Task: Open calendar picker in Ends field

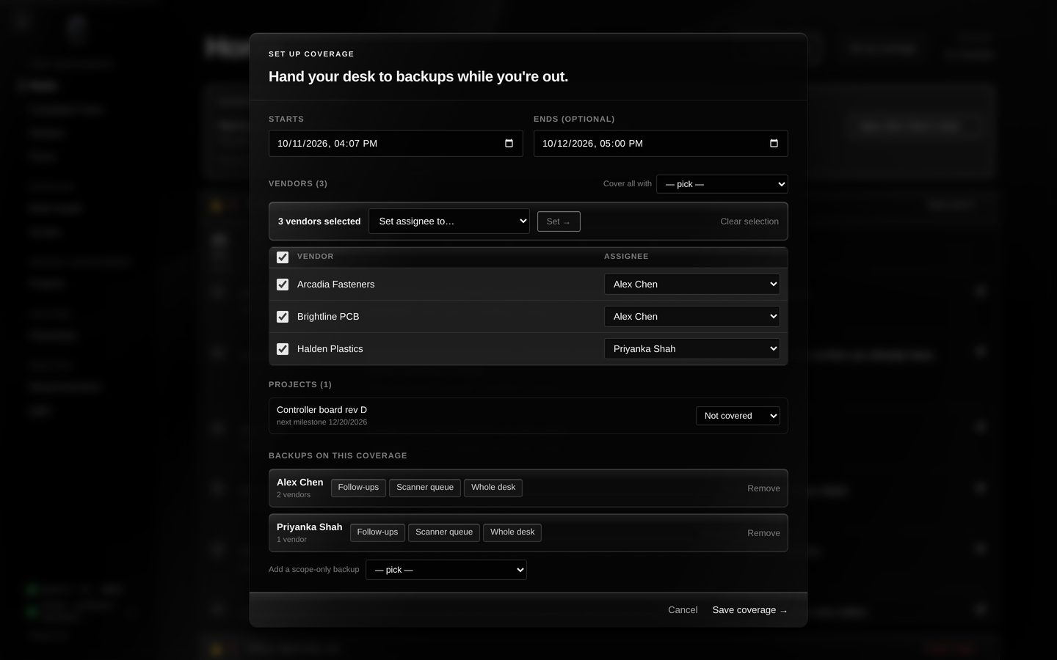Action: click(774, 144)
